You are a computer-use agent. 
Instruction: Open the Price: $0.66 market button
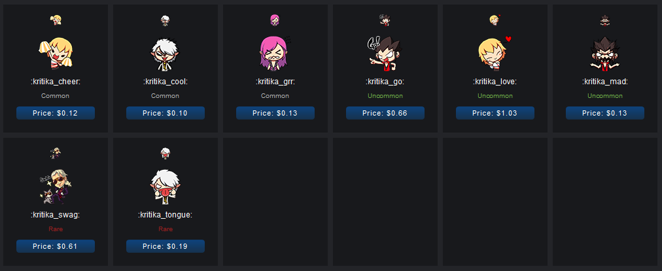[x=385, y=113]
